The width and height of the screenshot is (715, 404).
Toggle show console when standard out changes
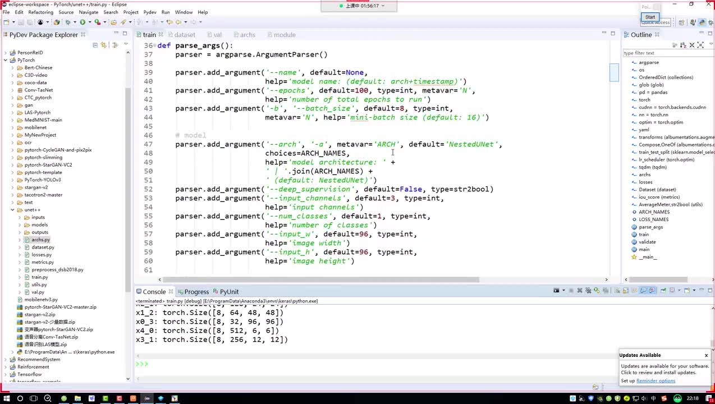[643, 290]
